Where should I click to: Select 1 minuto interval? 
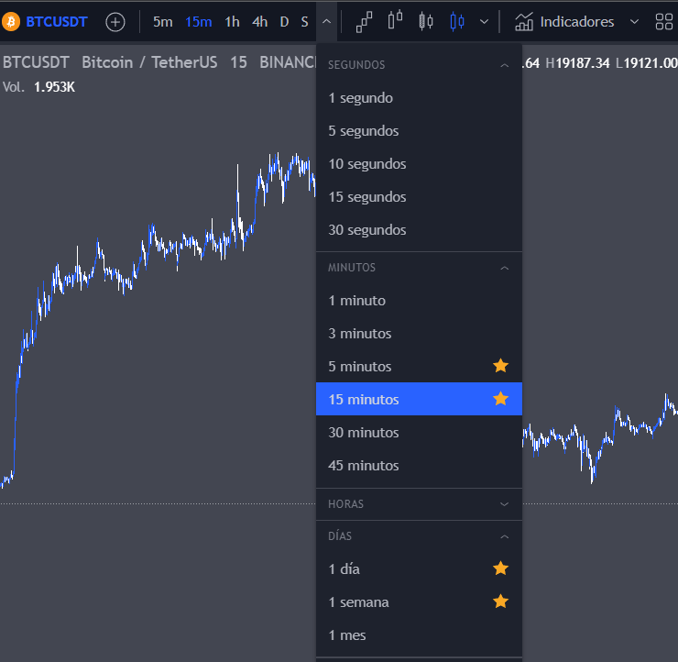(419, 300)
